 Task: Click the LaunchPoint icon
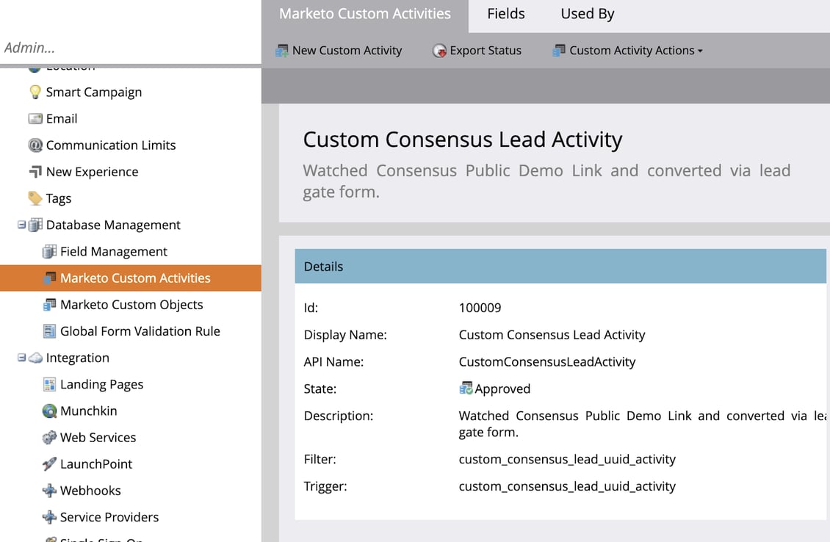pos(48,464)
